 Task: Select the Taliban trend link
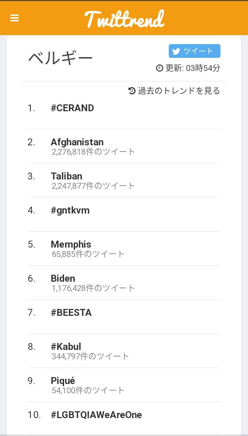(66, 176)
